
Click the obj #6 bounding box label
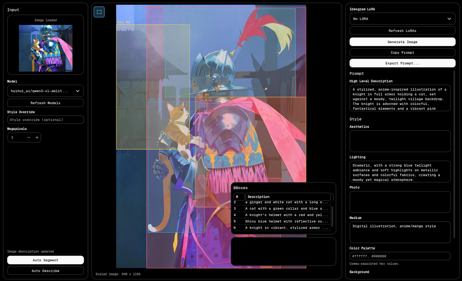point(203,95)
